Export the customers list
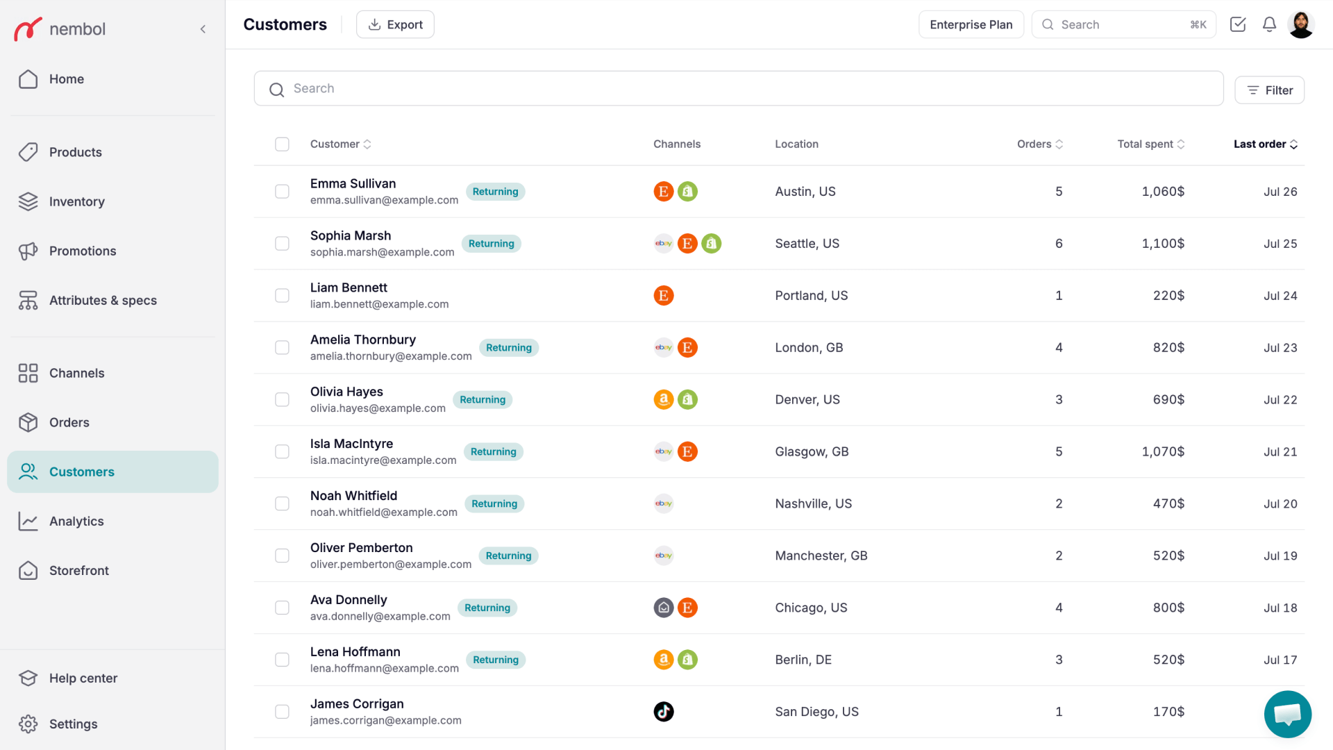Viewport: 1333px width, 750px height. point(395,24)
